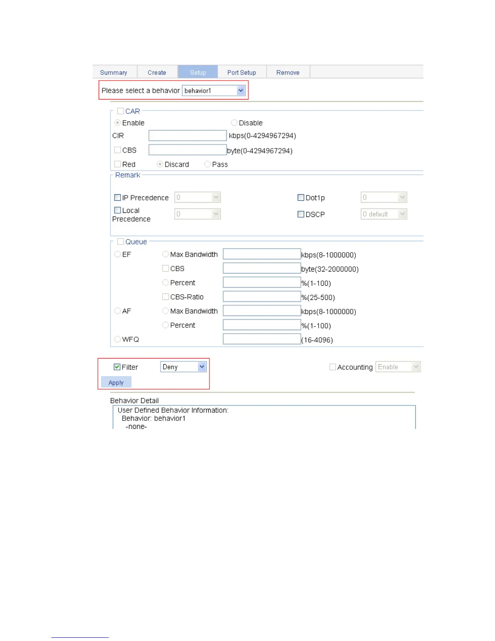This screenshot has width=495, height=641.
Task: Open the Remove tab
Action: [x=288, y=72]
